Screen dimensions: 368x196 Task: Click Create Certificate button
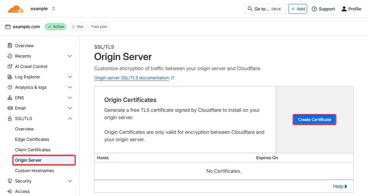click(x=315, y=119)
